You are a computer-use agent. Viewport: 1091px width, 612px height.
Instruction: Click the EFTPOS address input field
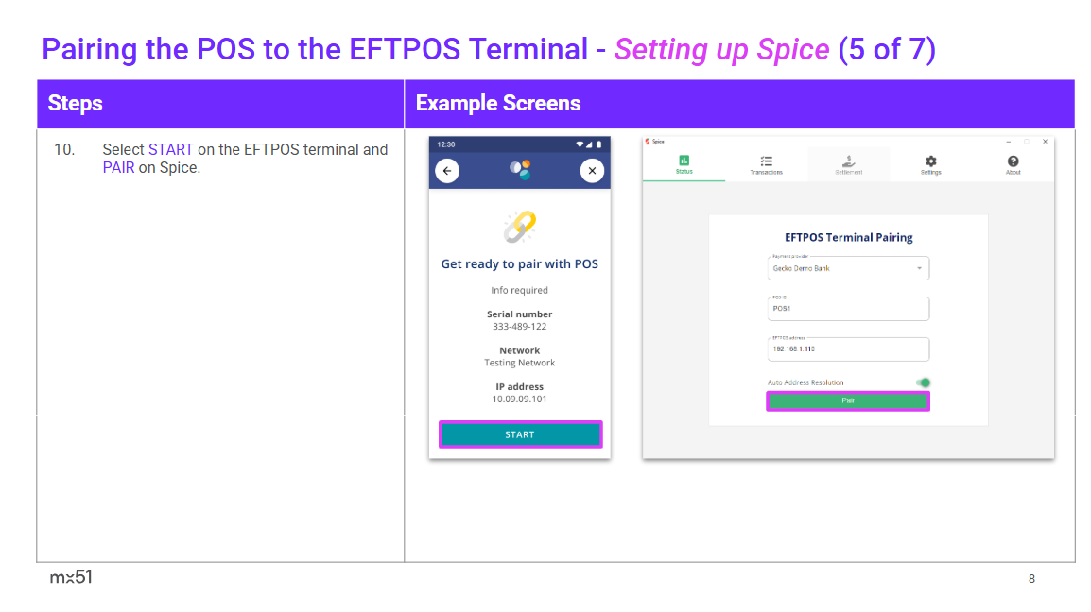click(848, 349)
